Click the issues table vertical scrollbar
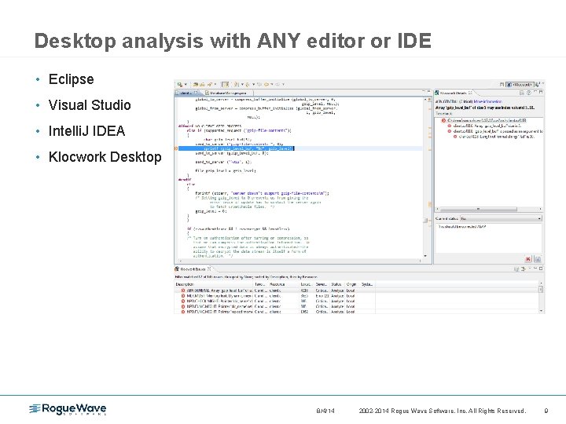Viewport: 566px width, 424px height. (x=541, y=290)
